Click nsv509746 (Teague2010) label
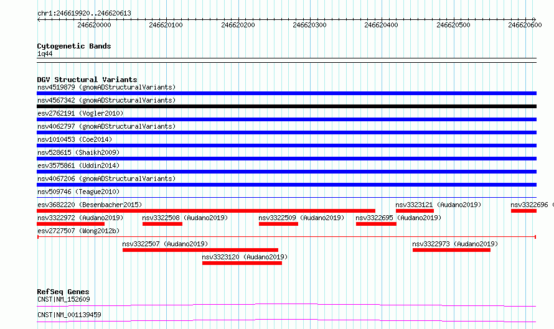 (x=78, y=192)
